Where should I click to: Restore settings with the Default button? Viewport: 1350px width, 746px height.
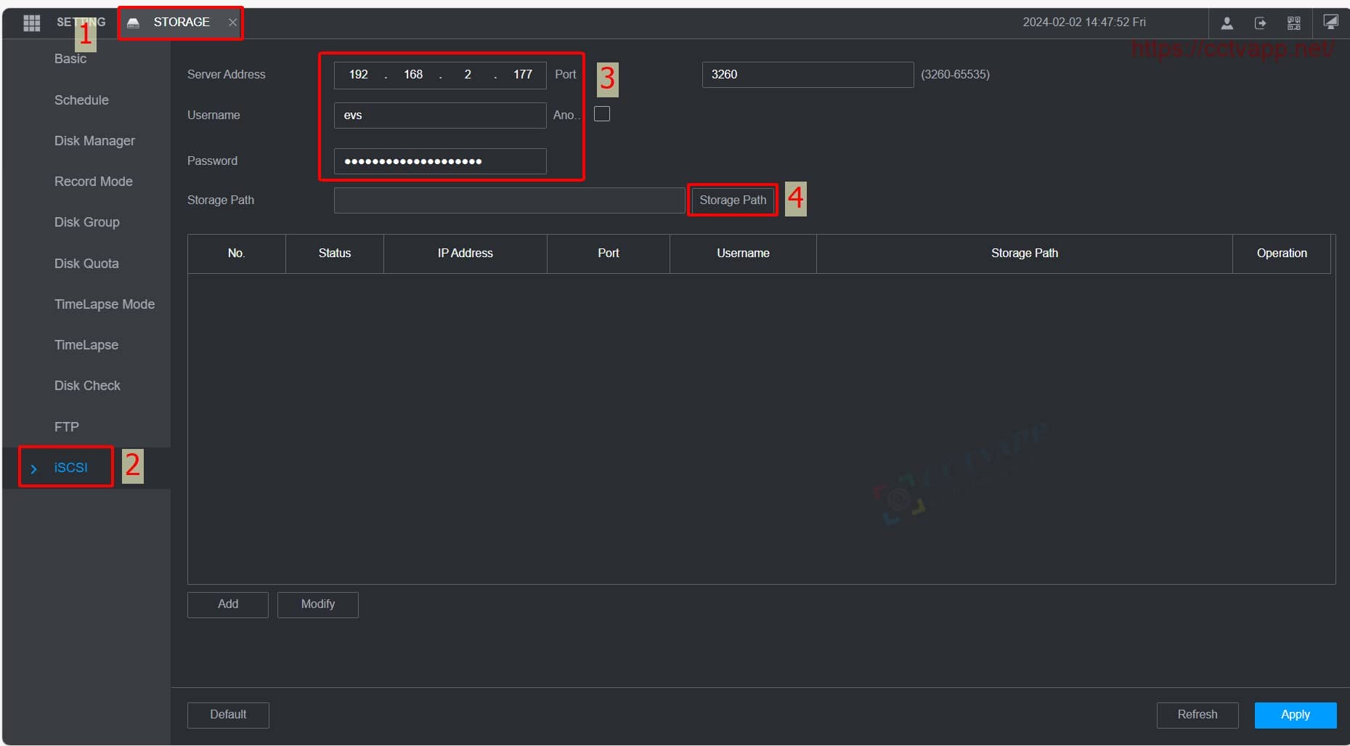pos(228,715)
